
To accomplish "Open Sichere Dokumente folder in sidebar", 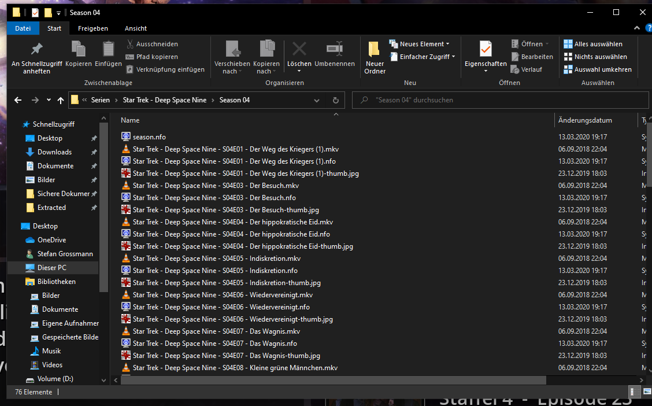I will (63, 193).
